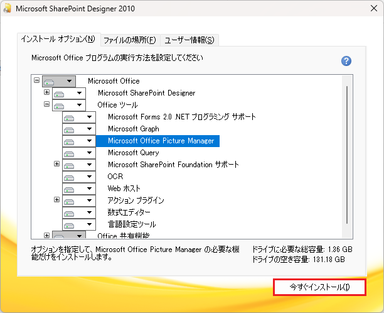Click drive icon next to 数式エディター
Screen dimensions: 384x313
pos(70,212)
